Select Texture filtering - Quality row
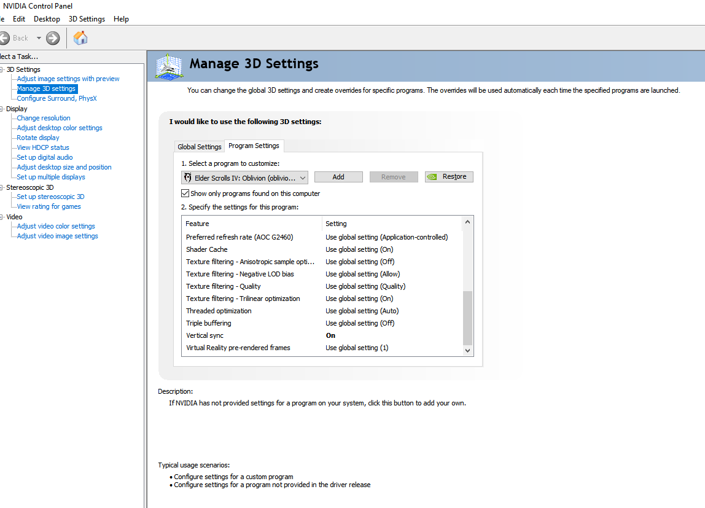Image resolution: width=705 pixels, height=508 pixels. tap(322, 286)
